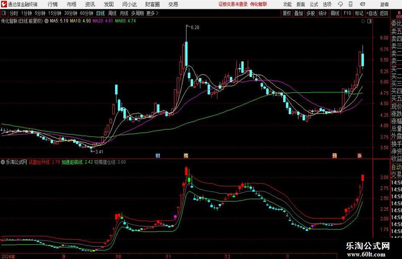Open the 公式 menu

tap(314, 4)
